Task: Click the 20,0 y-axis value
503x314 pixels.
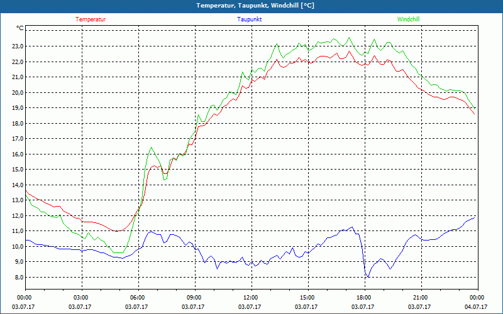Action: pyautogui.click(x=18, y=92)
